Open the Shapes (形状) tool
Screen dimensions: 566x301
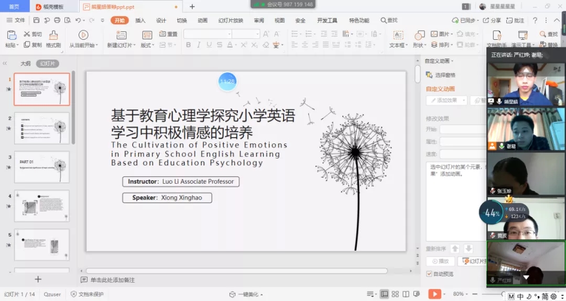419,35
